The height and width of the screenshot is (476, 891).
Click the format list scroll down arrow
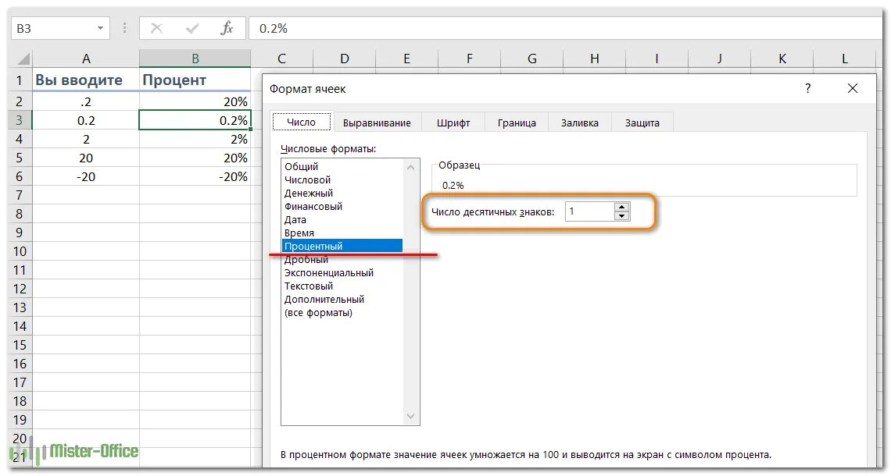[x=411, y=417]
